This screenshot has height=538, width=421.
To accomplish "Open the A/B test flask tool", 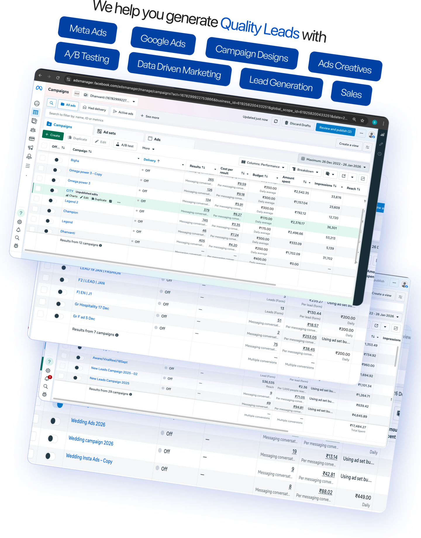I will click(x=125, y=145).
